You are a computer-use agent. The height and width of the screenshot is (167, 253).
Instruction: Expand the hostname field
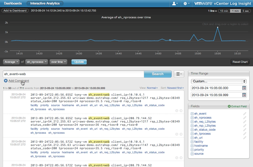pyautogui.click(x=192, y=146)
